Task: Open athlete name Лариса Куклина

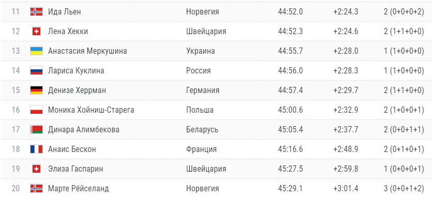Action: (76, 70)
